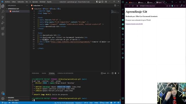Click the code minimap in the editor

coord(115,12)
